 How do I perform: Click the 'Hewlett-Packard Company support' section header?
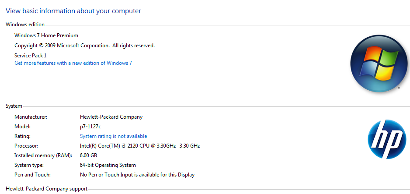tap(46, 189)
